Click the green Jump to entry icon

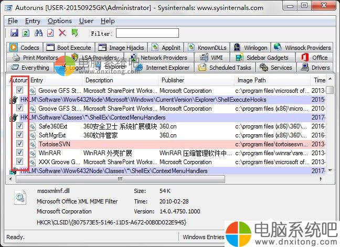point(75,33)
